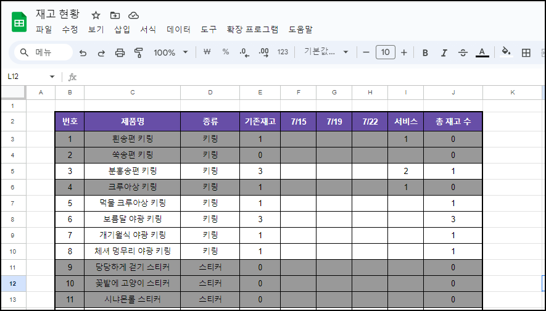This screenshot has height=311, width=546.
Task: Open the borders tool
Action: (526, 52)
